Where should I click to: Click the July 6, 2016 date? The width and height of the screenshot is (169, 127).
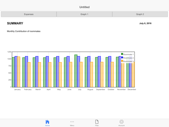pyautogui.click(x=145, y=23)
